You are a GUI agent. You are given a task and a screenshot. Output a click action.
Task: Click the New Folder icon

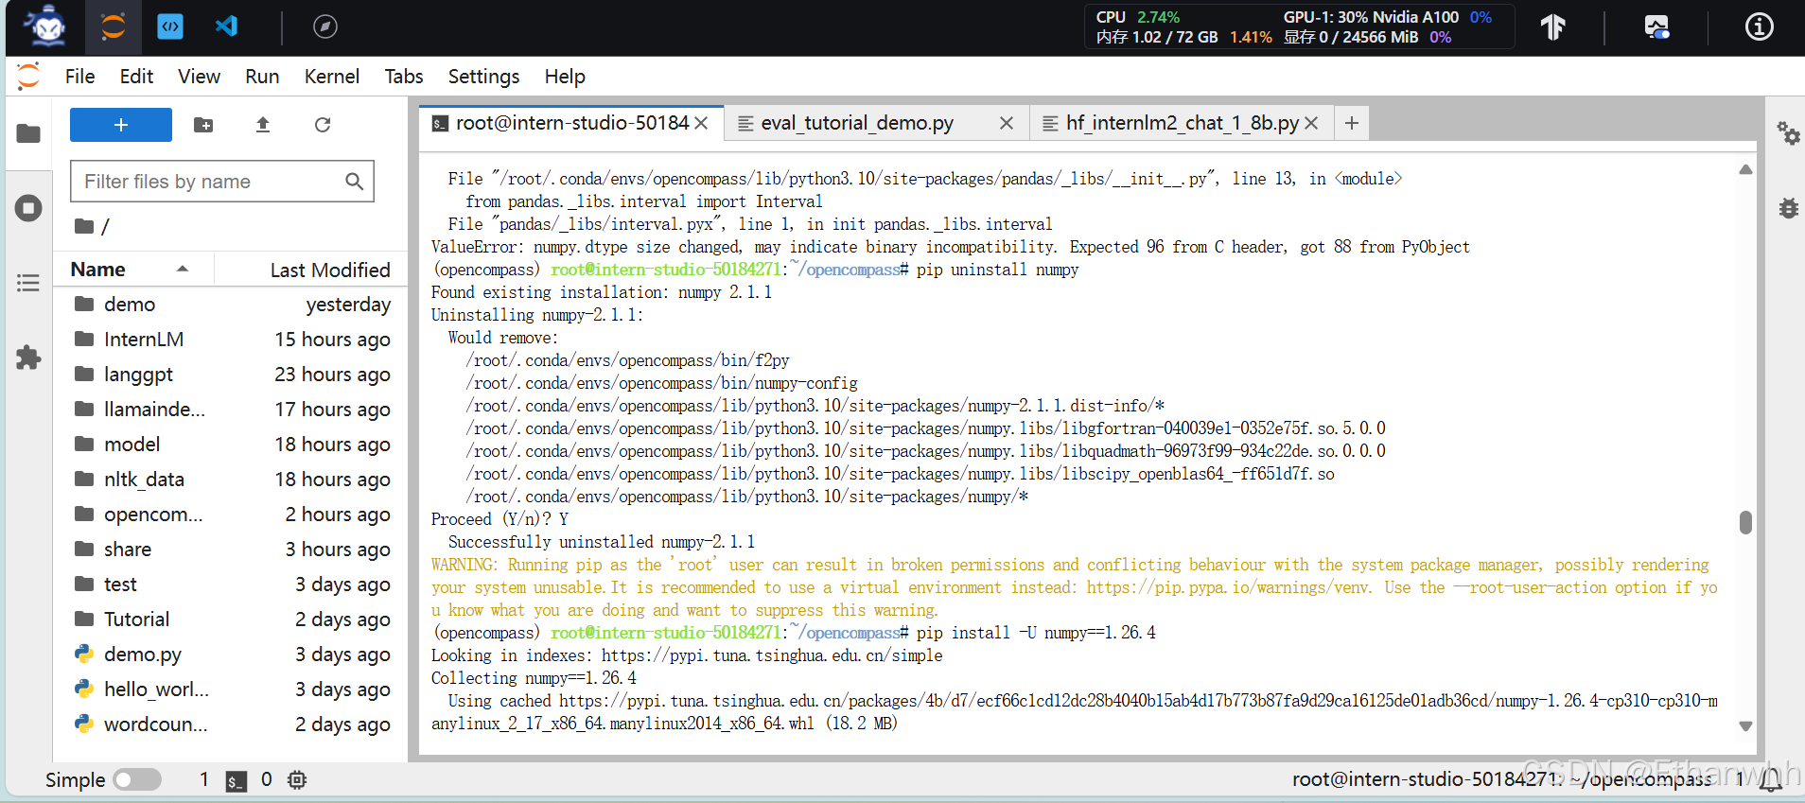(203, 125)
